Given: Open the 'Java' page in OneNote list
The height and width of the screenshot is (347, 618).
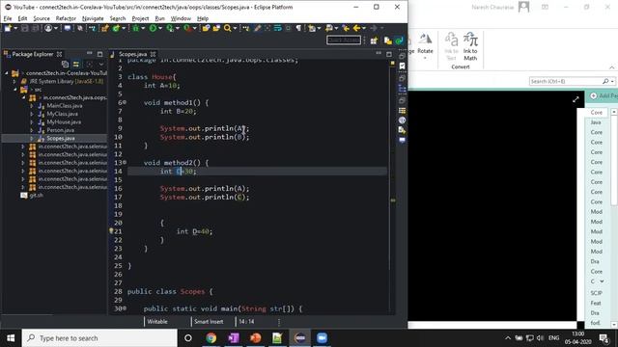Looking at the screenshot, I should (x=596, y=122).
